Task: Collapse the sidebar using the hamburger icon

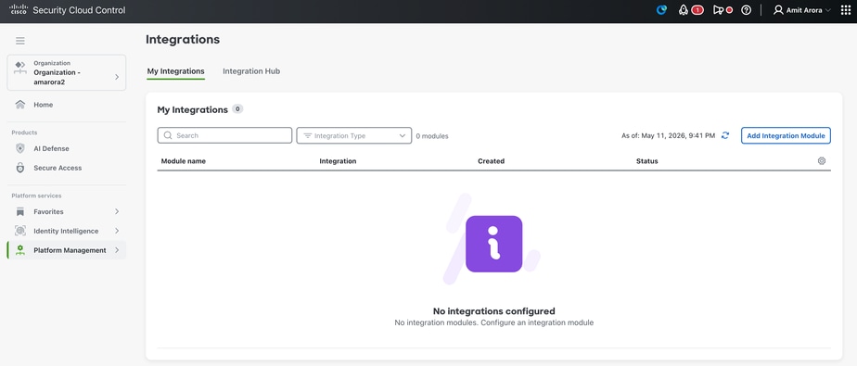Action: tap(20, 41)
